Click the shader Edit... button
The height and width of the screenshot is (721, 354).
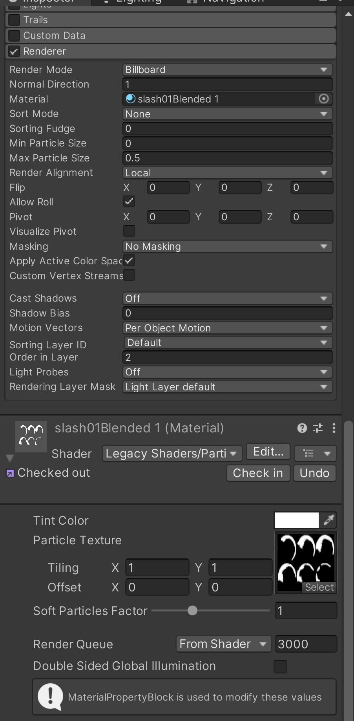point(268,452)
